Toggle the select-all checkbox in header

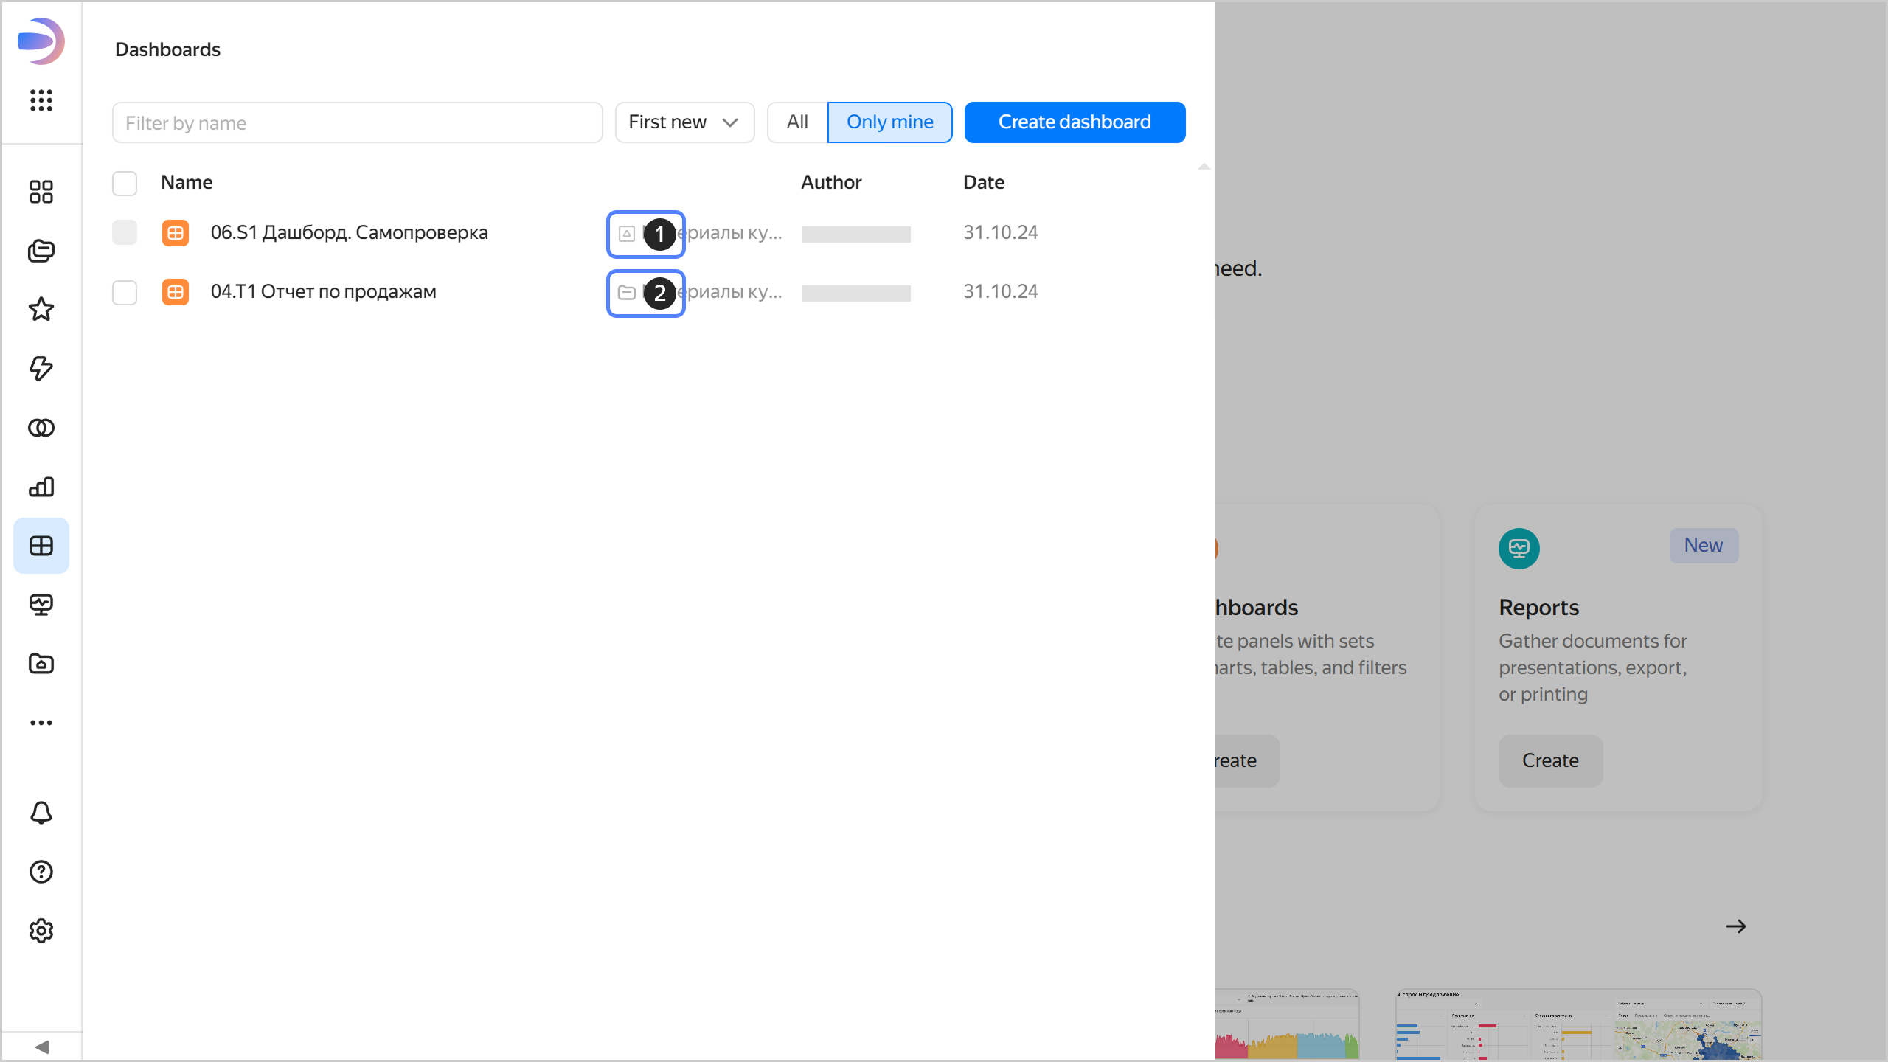click(x=125, y=183)
